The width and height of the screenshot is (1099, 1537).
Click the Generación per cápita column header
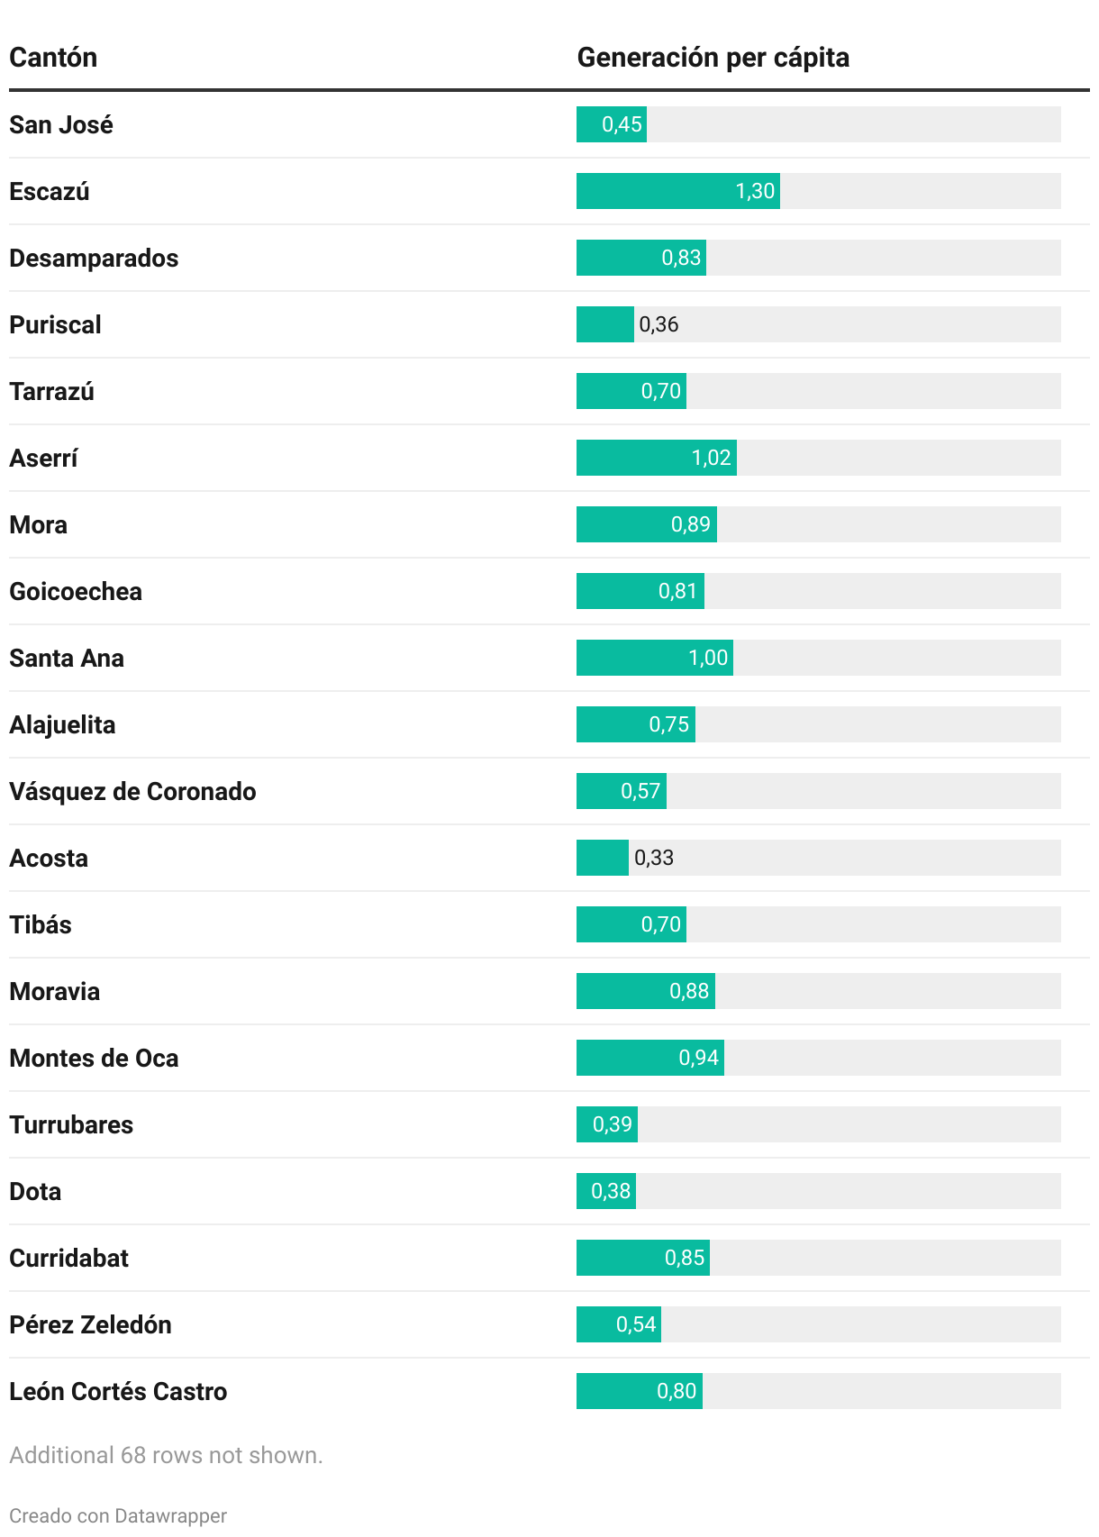click(x=713, y=58)
